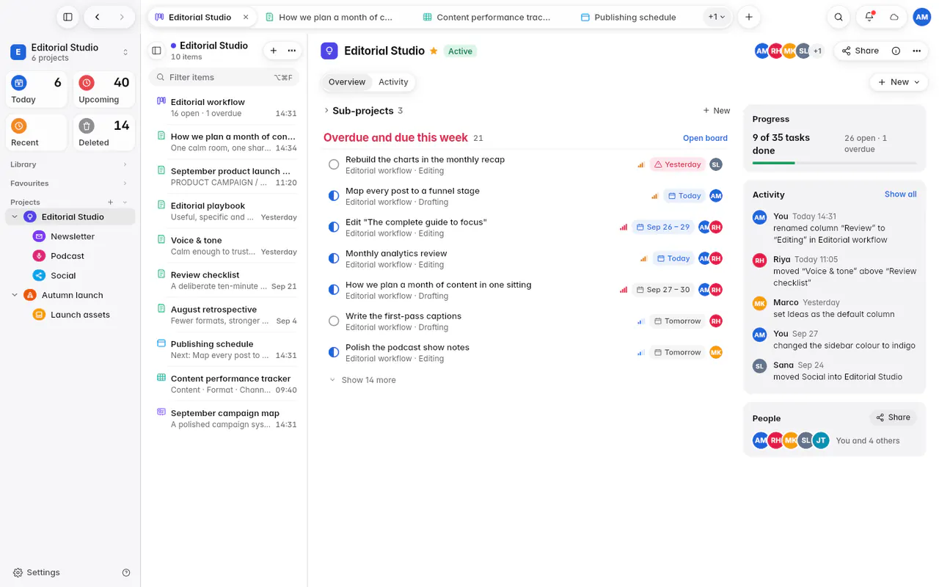Viewport: 939px width, 587px height.
Task: Open the +1 overflow tabs dropdown
Action: (x=716, y=17)
